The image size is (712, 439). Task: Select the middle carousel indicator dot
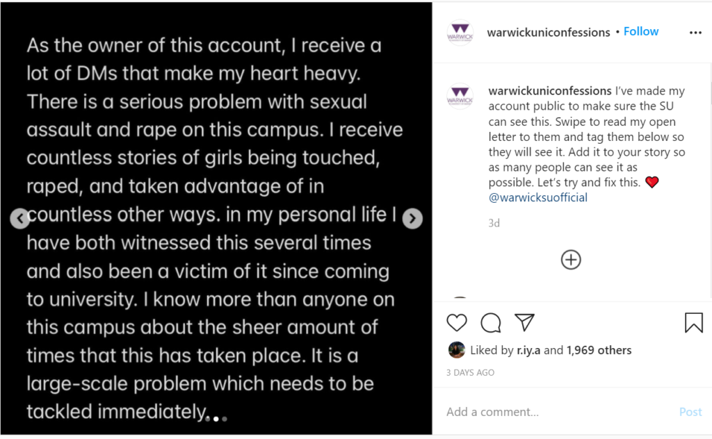pos(216,419)
